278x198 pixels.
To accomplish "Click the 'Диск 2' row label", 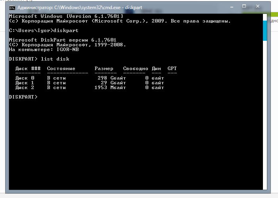I will (x=25, y=88).
